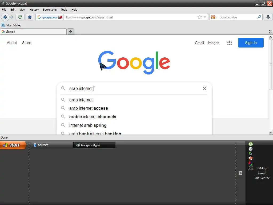Run the search with the magnifier in DuckDuckGo box
Image resolution: width=273 pixels, height=205 pixels.
tap(259, 17)
